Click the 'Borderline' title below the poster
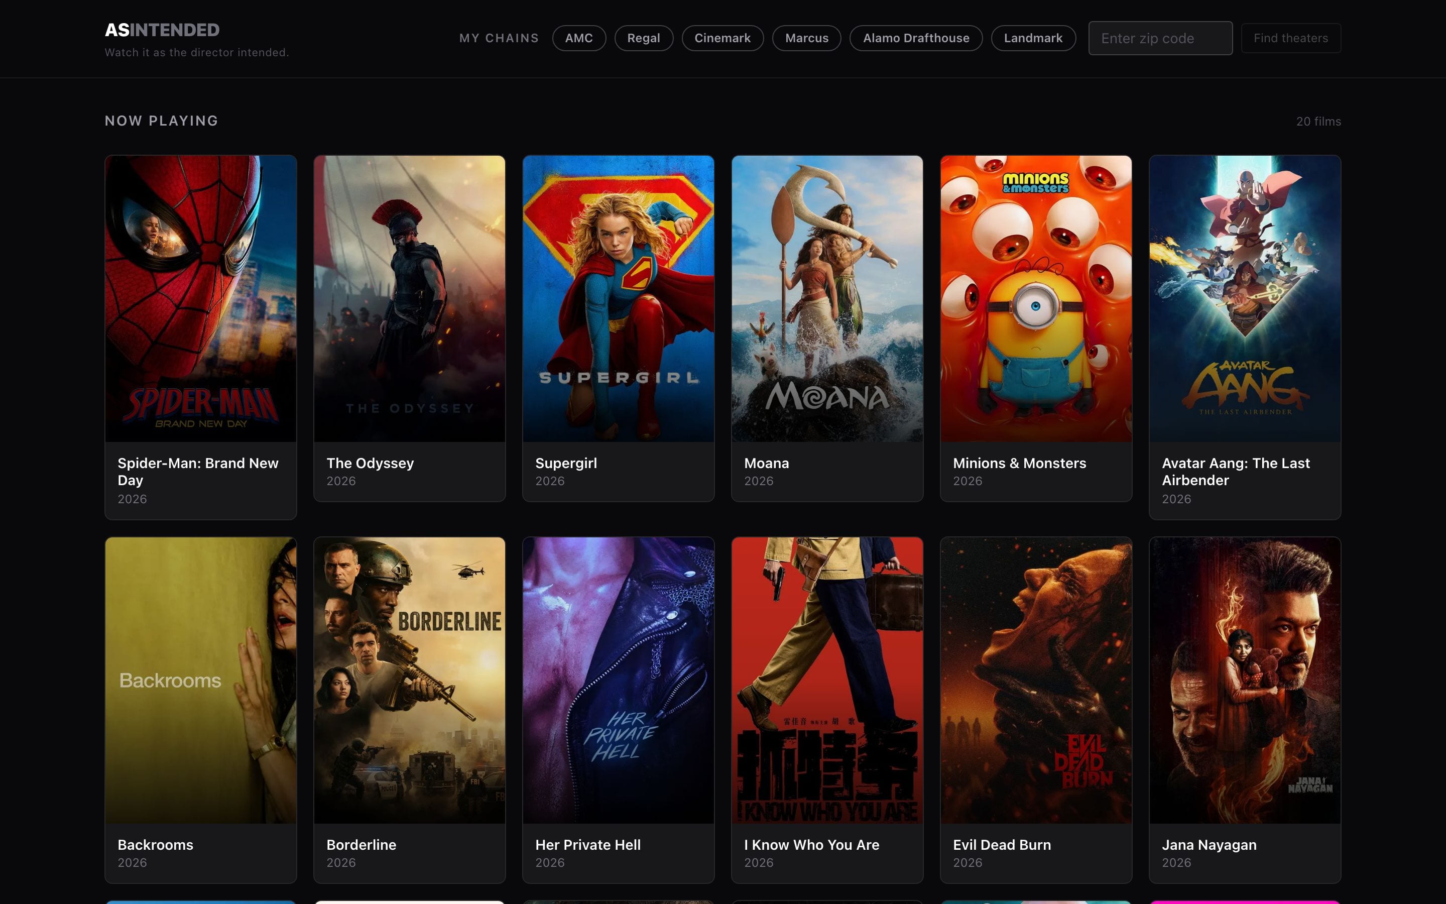The height and width of the screenshot is (904, 1446). click(x=361, y=845)
